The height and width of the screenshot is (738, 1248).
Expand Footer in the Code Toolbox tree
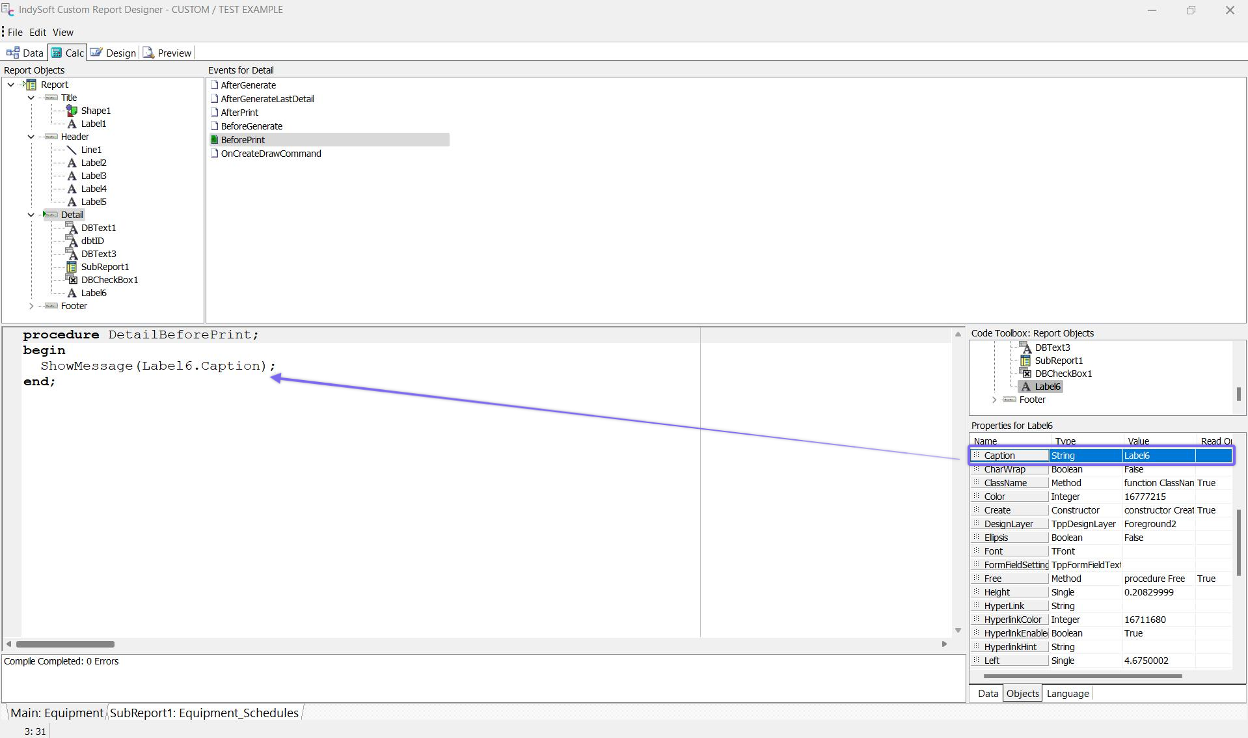994,400
